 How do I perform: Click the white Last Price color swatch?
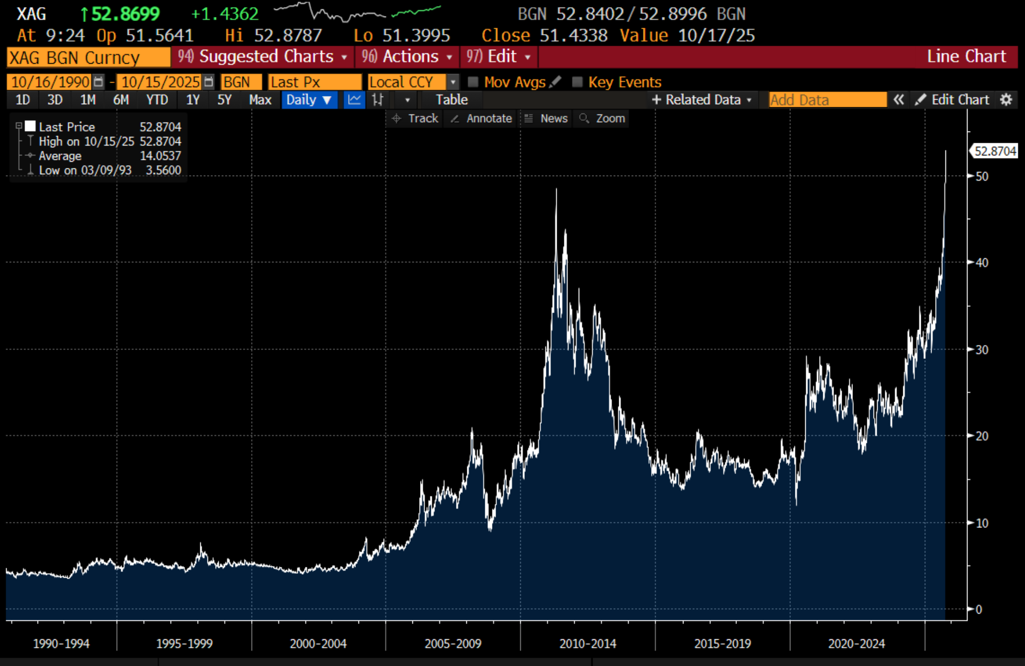pos(30,126)
